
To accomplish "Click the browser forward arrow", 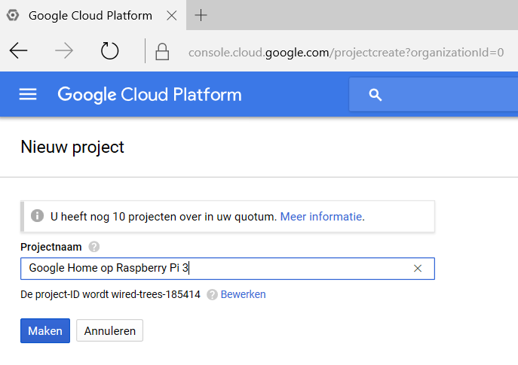I will 64,50.
